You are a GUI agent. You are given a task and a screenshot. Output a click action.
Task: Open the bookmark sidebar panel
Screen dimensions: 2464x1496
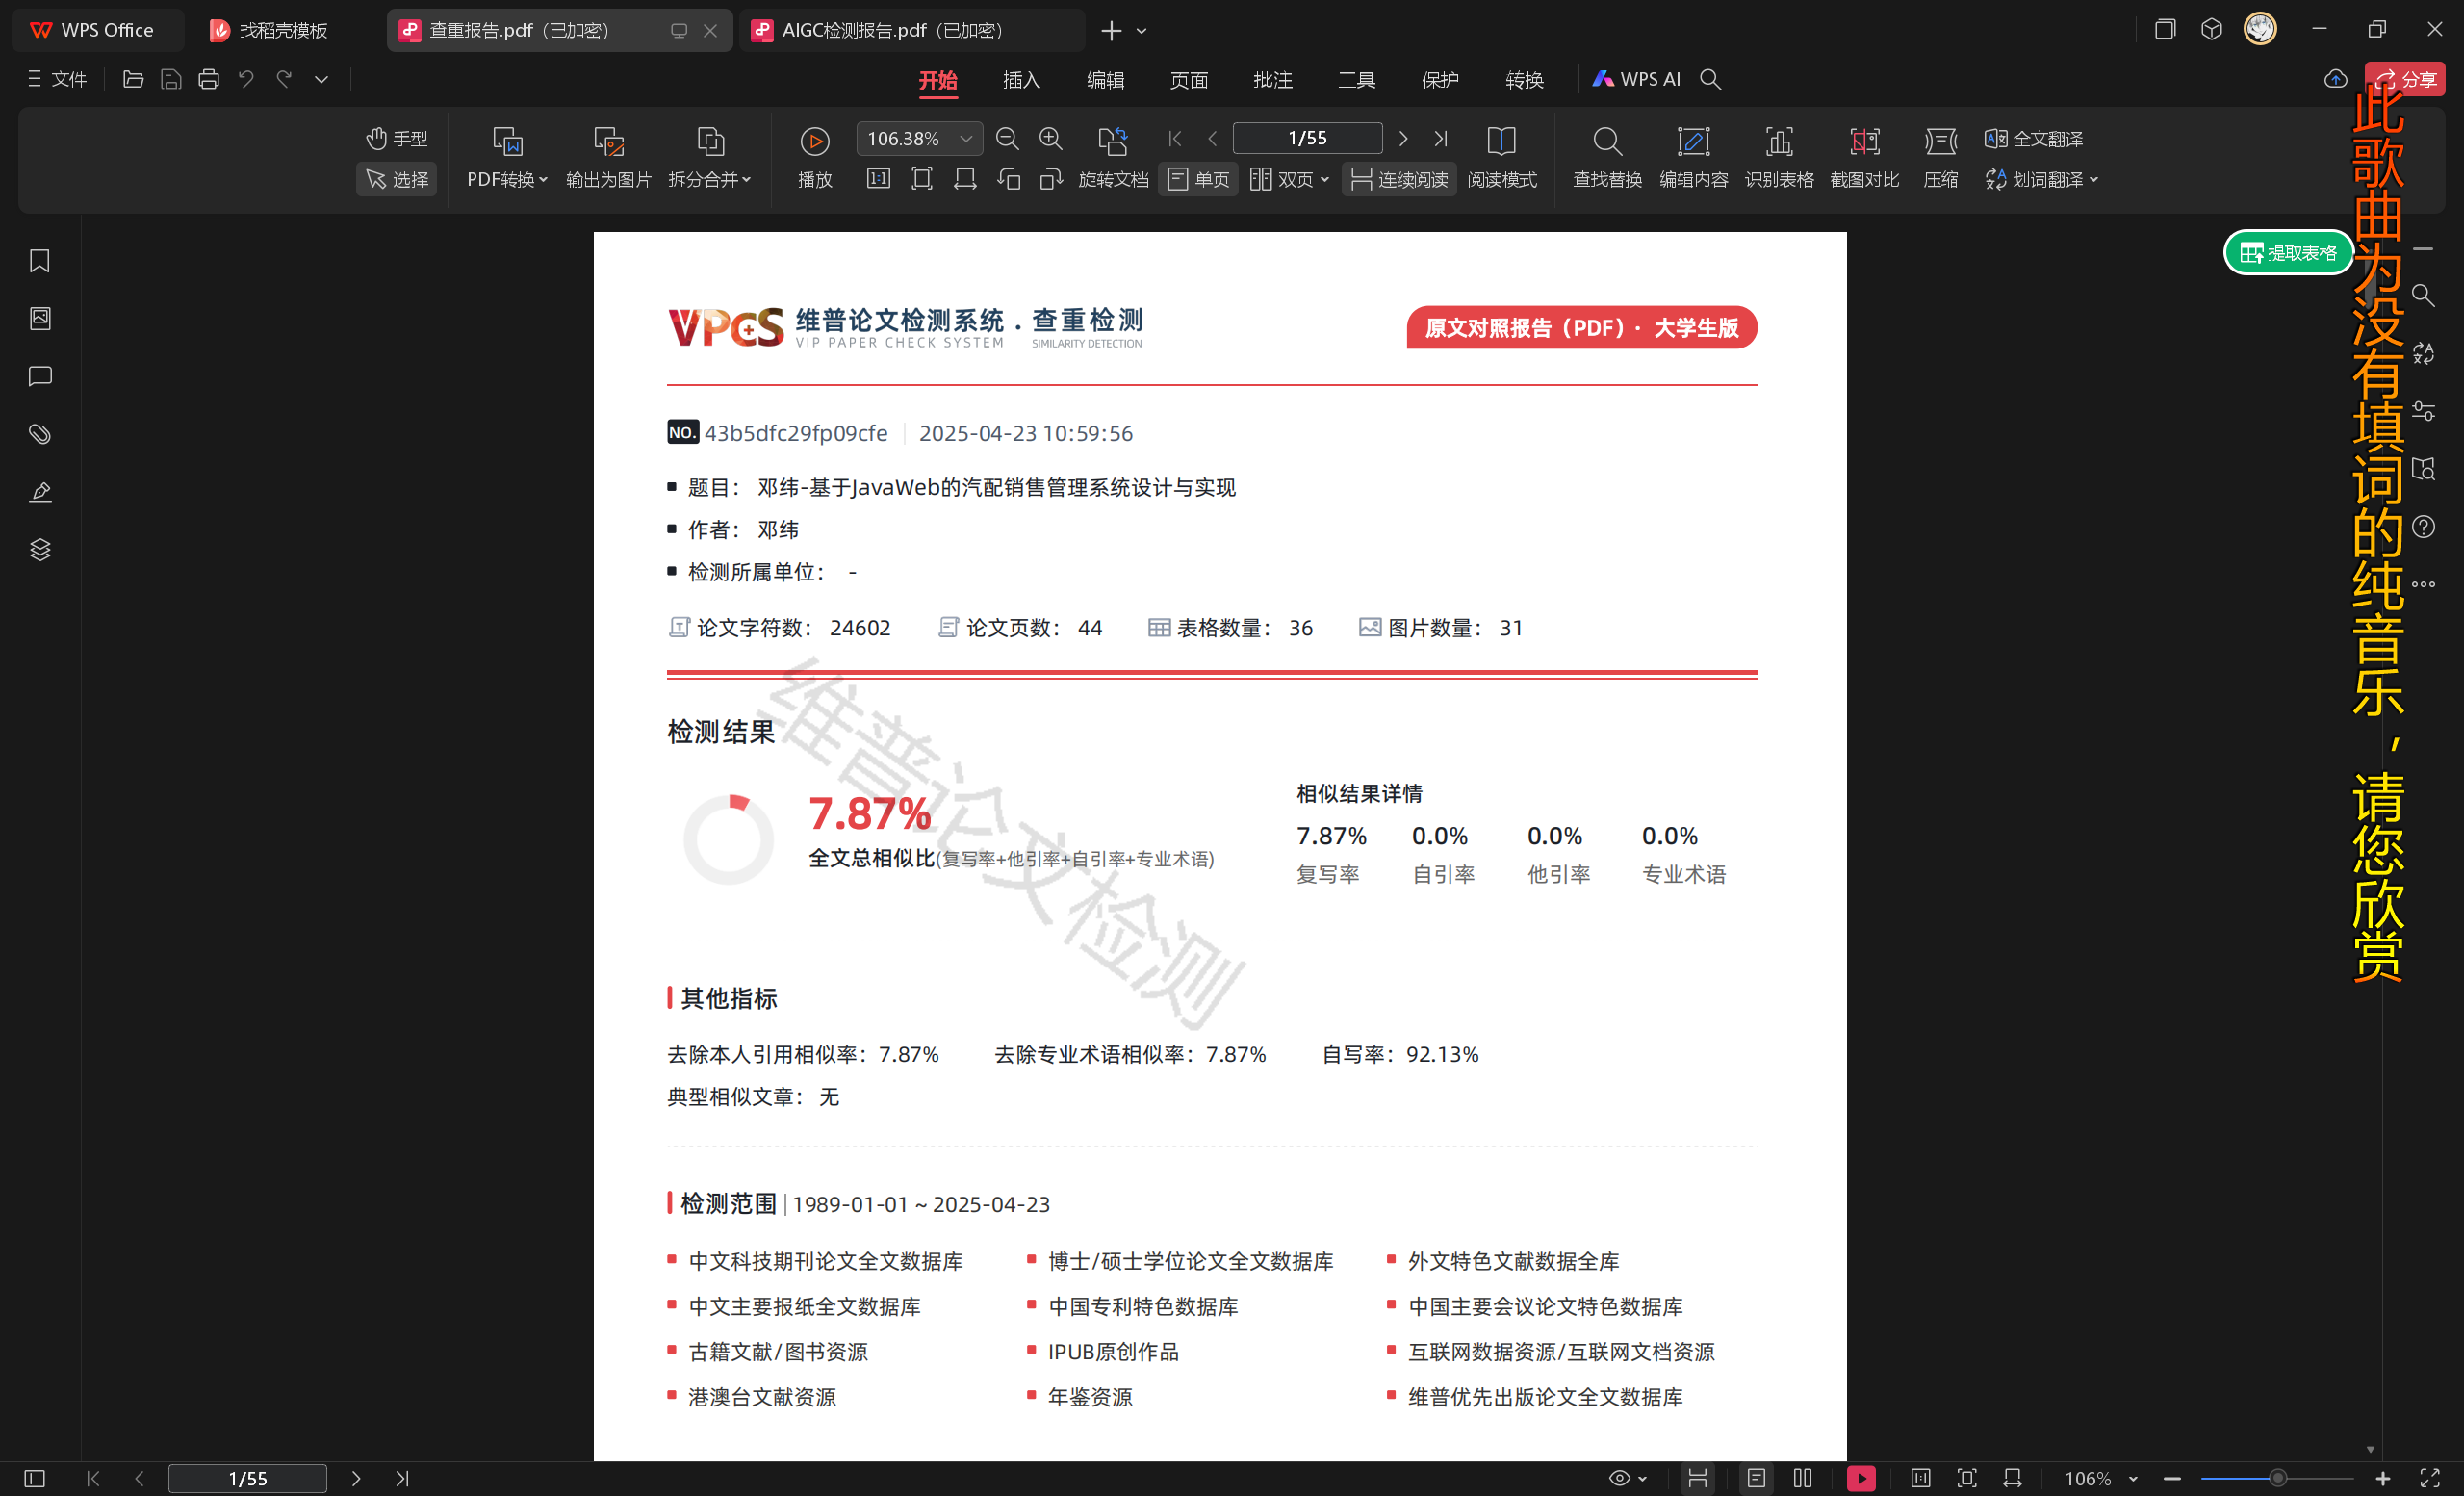pos(40,261)
